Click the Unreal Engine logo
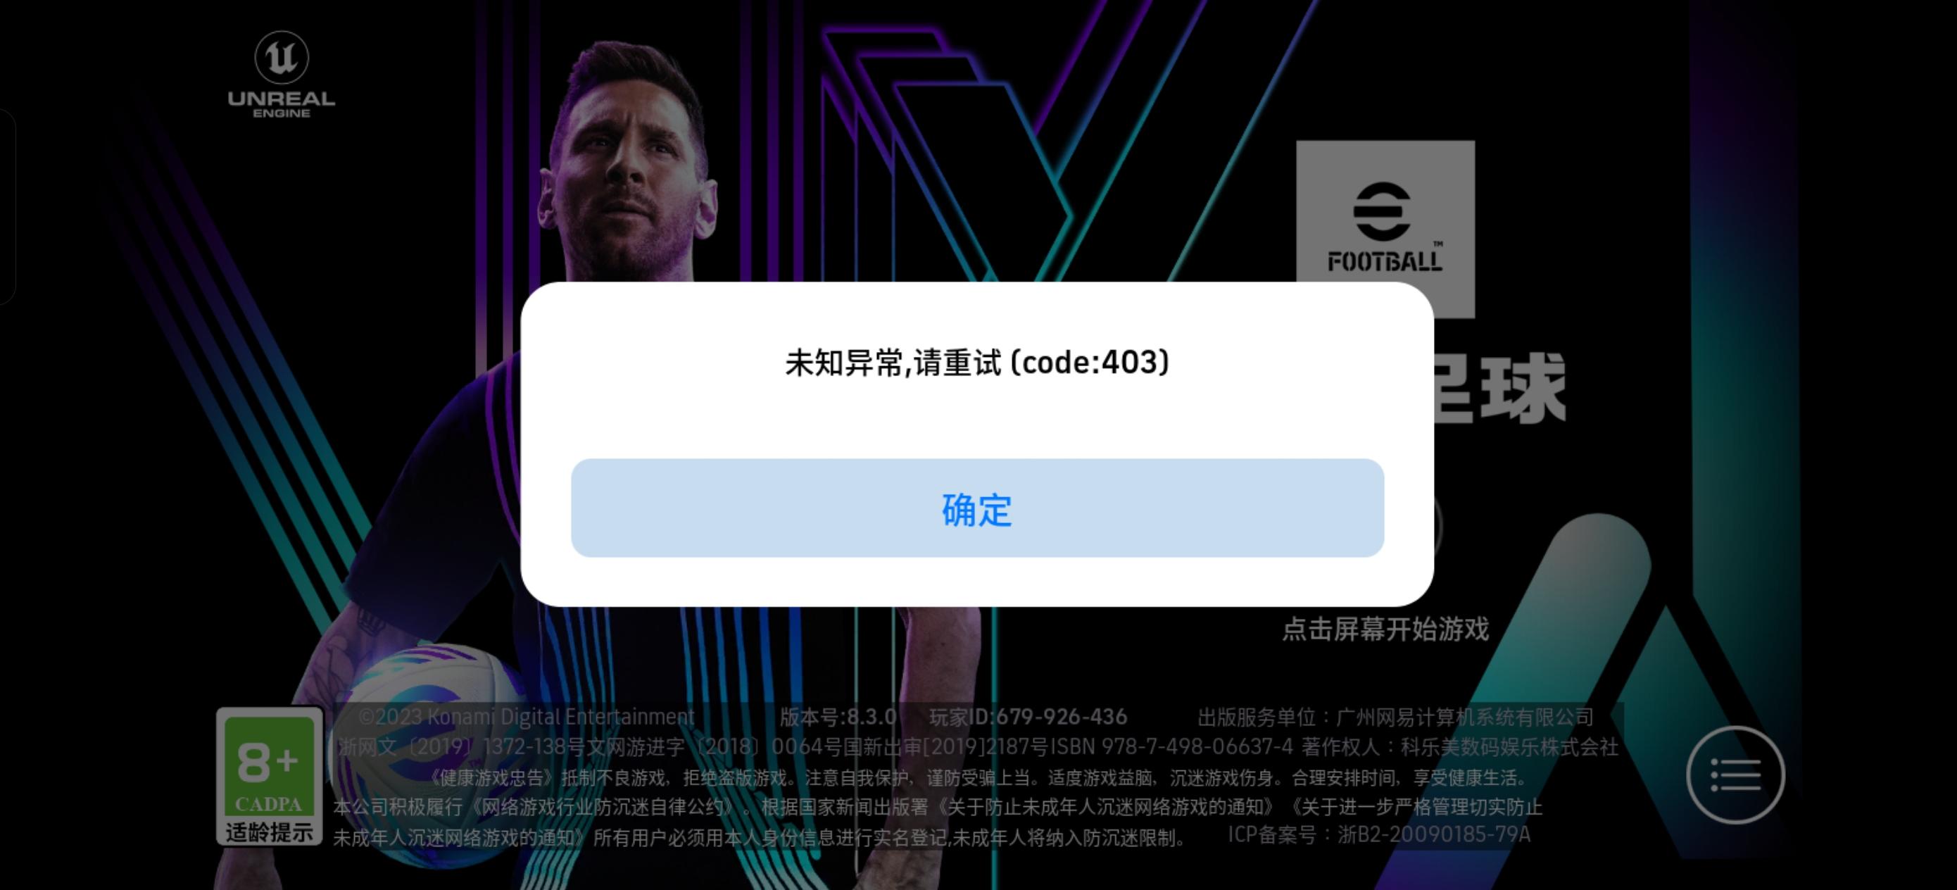 281,75
